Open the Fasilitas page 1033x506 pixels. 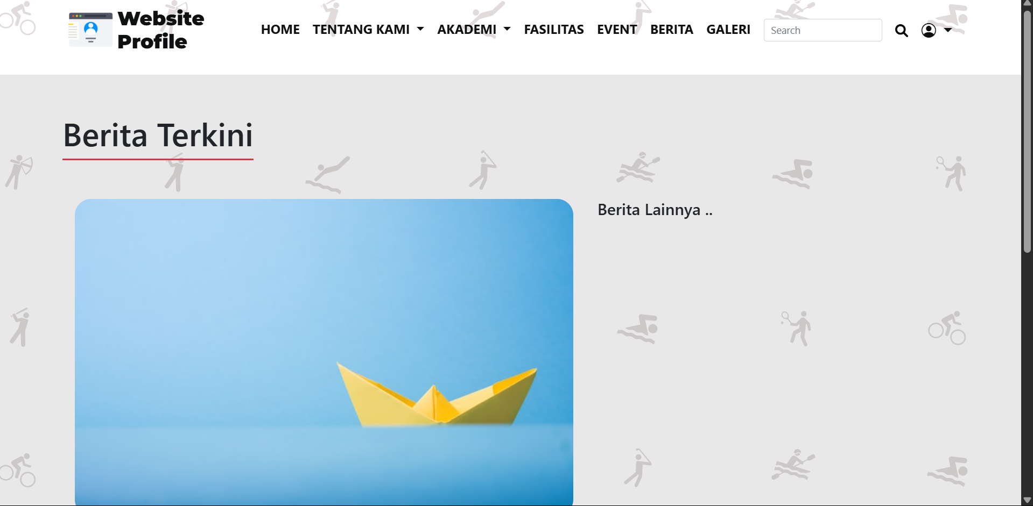554,30
